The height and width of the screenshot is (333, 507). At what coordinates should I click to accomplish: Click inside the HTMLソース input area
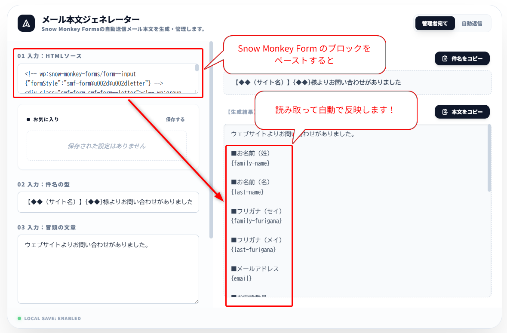pyautogui.click(x=103, y=79)
